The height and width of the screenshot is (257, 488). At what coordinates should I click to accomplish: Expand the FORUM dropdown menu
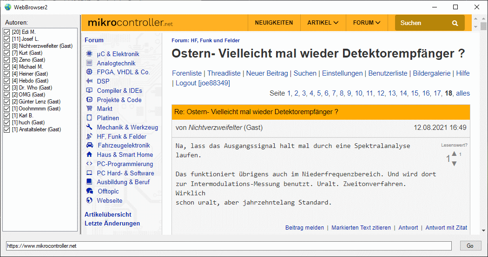click(367, 23)
